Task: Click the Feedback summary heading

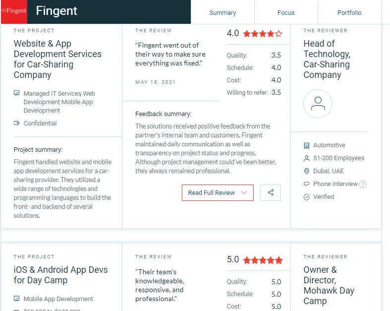Action: click(164, 114)
